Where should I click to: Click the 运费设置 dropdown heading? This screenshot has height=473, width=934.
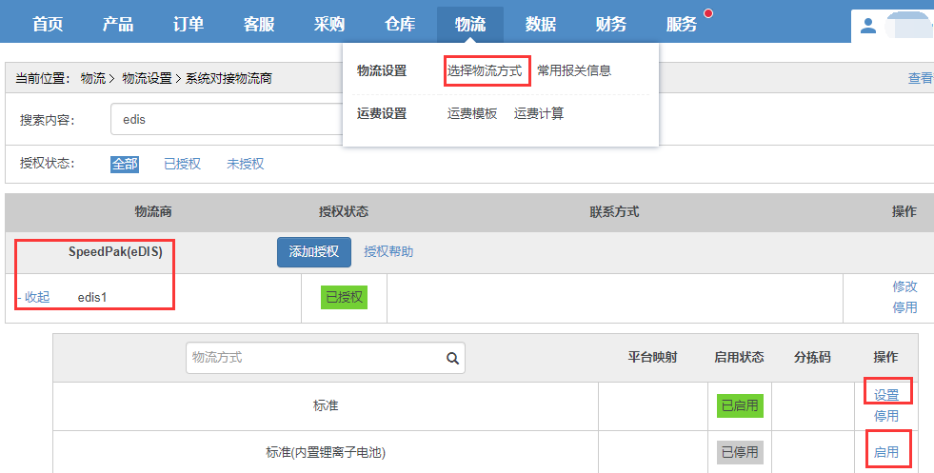coord(382,114)
